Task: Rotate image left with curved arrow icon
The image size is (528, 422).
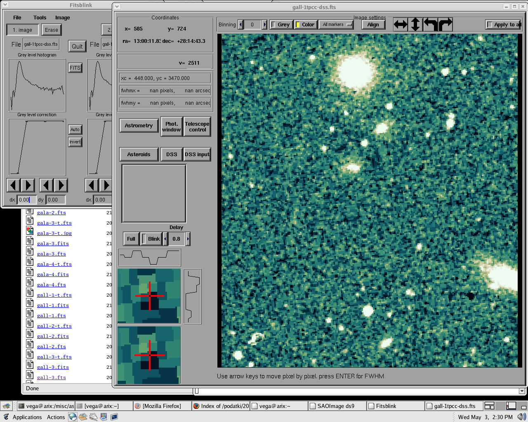Action: click(430, 25)
